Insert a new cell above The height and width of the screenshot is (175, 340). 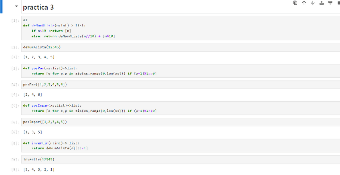coord(321,3)
